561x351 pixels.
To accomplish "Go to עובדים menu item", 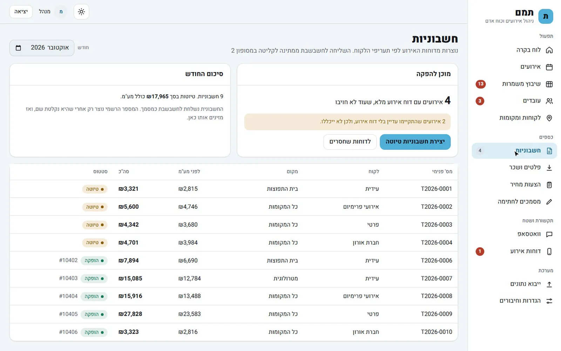I will [x=514, y=101].
